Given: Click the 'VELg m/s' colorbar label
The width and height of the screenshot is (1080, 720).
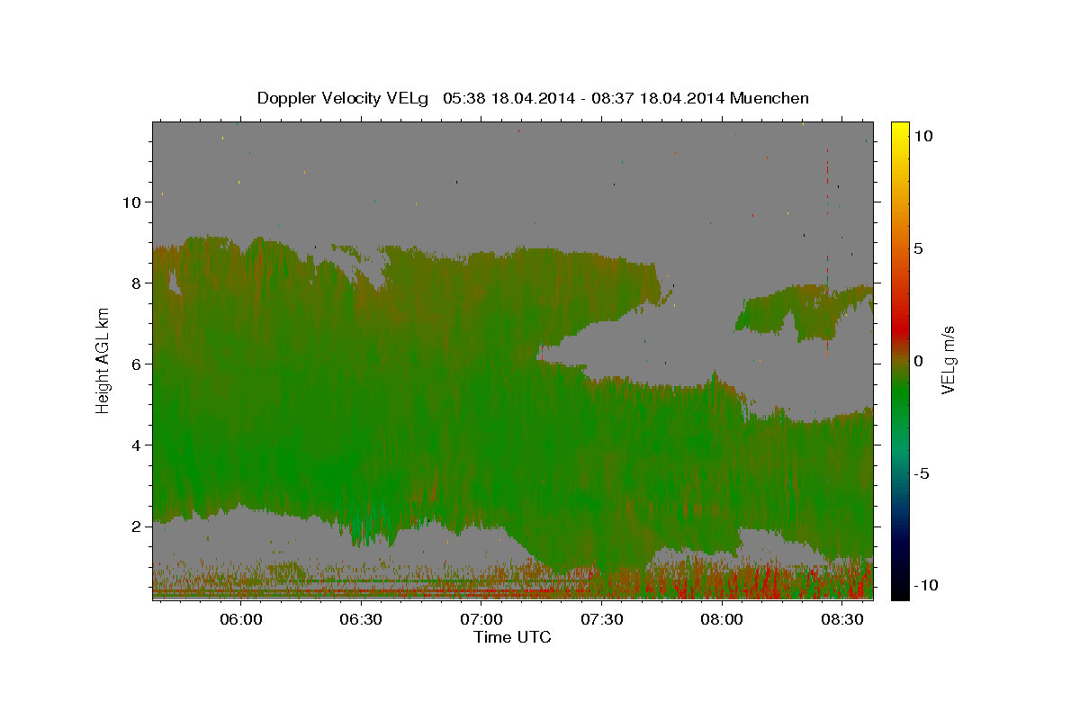Looking at the screenshot, I should pos(948,360).
